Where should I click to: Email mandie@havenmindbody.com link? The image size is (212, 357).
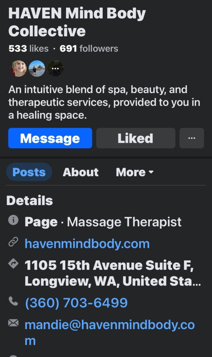pyautogui.click(x=110, y=333)
